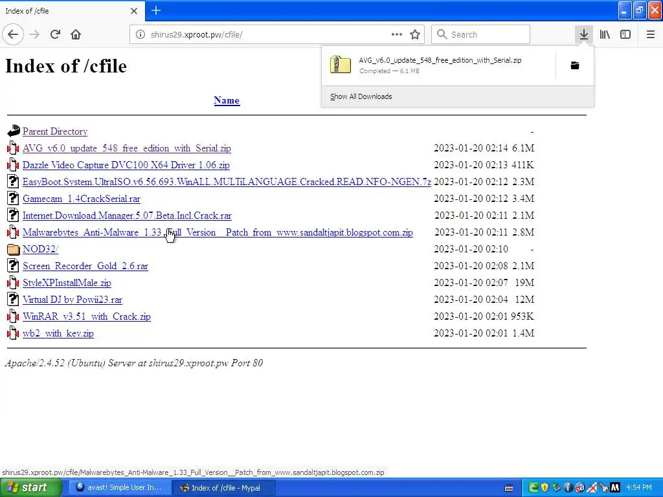Click compressed icon beside WinRAR zip
663x497 pixels.
[13, 316]
